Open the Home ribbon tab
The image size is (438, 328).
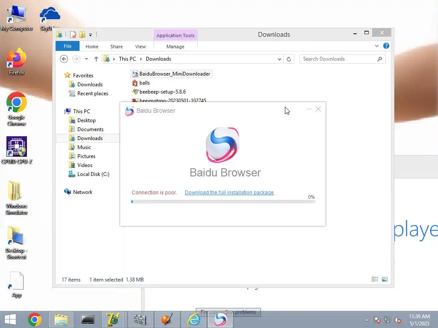(x=92, y=46)
